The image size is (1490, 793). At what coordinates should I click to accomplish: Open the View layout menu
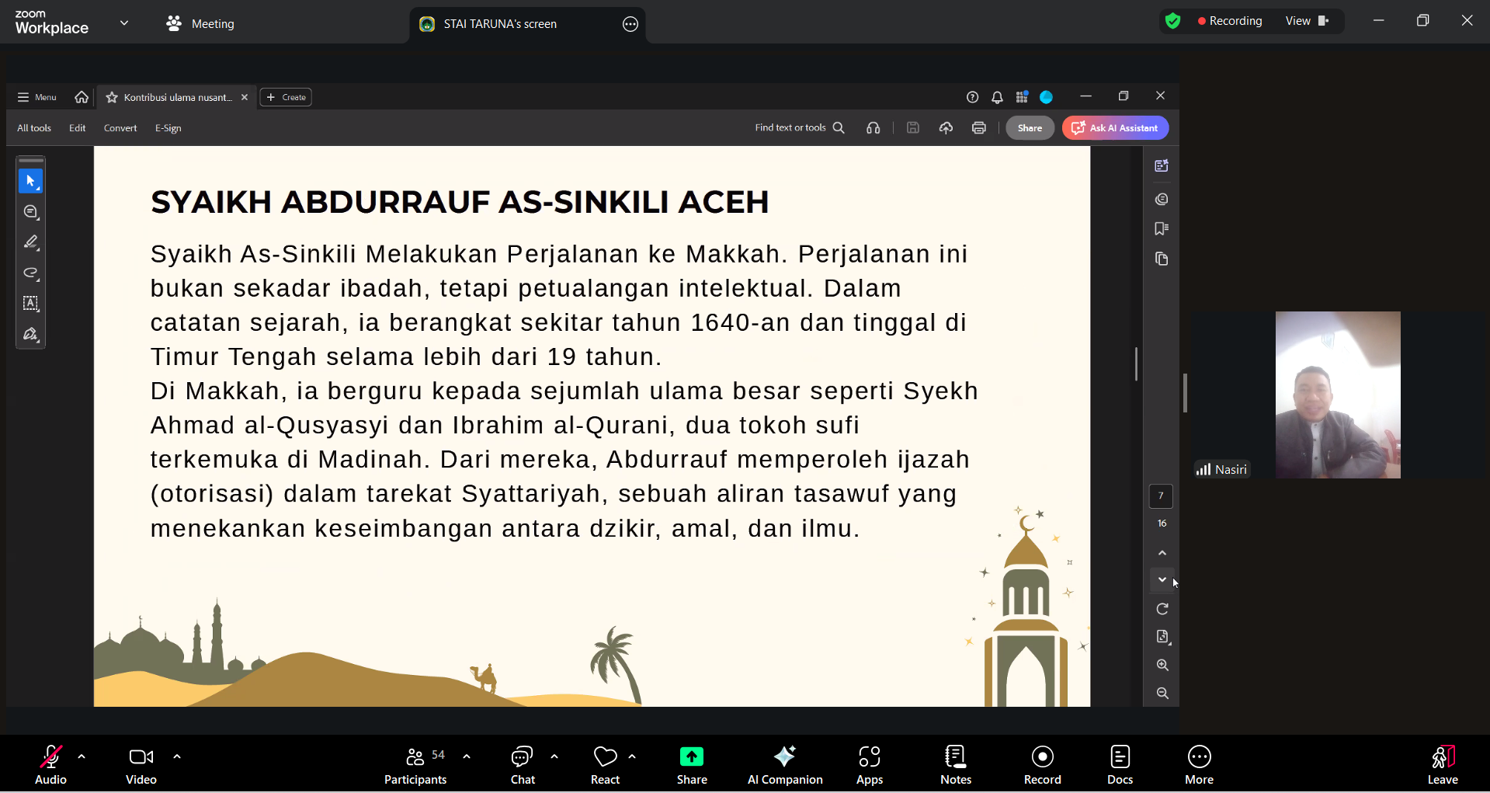pos(1306,21)
